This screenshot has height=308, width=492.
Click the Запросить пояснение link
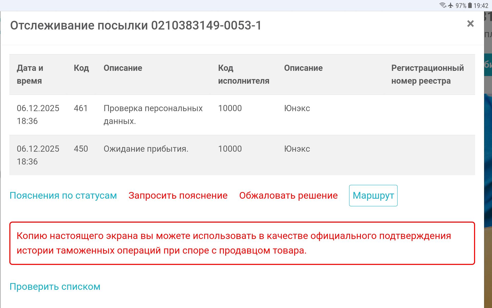click(178, 196)
